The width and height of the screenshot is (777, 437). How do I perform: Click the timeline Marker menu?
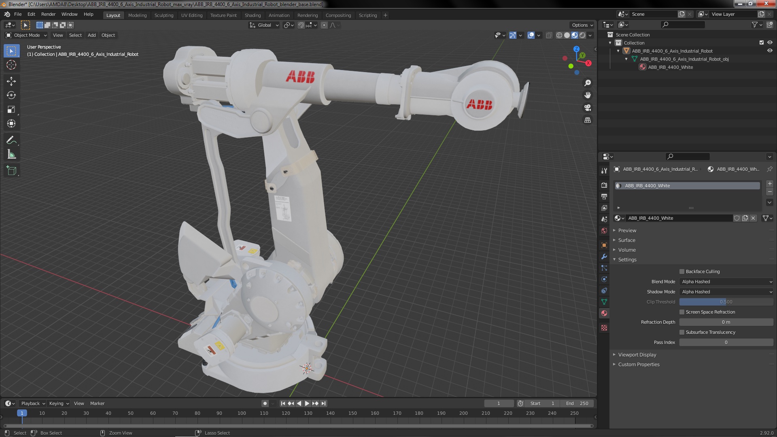97,403
